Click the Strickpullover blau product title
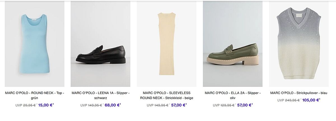Image resolution: width=336 pixels, height=121 pixels. point(299,93)
